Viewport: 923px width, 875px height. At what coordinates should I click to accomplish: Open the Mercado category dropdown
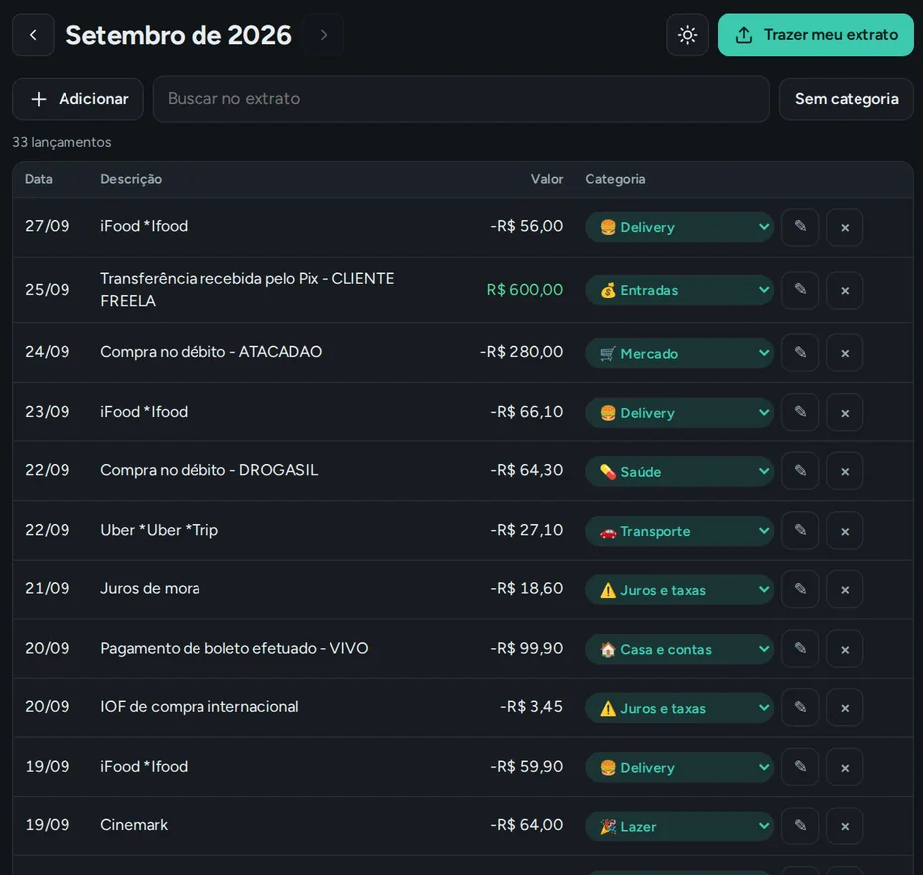point(679,353)
